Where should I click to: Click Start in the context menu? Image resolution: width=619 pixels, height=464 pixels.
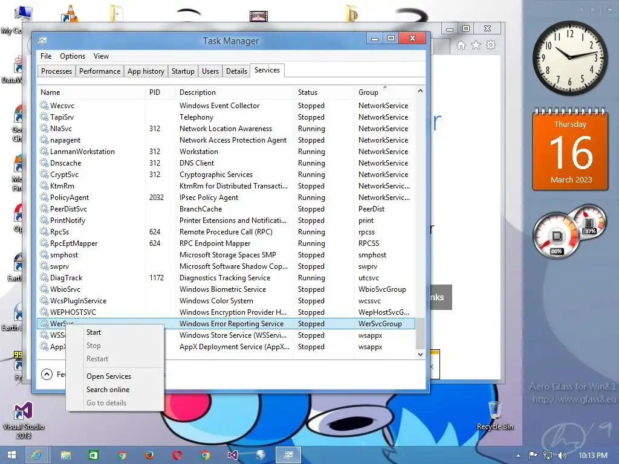pyautogui.click(x=94, y=332)
